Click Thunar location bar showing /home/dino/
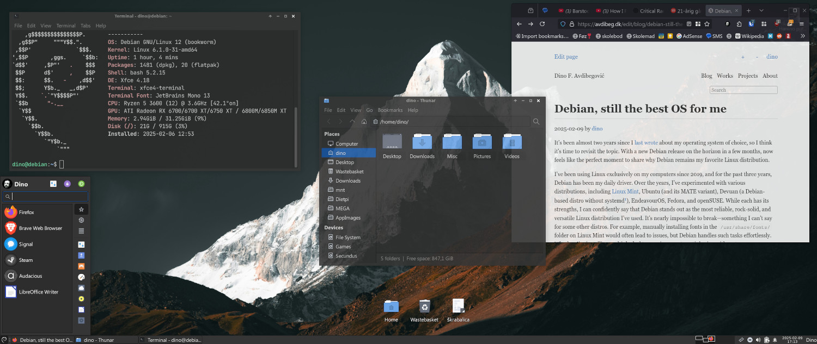This screenshot has width=817, height=344. 450,122
